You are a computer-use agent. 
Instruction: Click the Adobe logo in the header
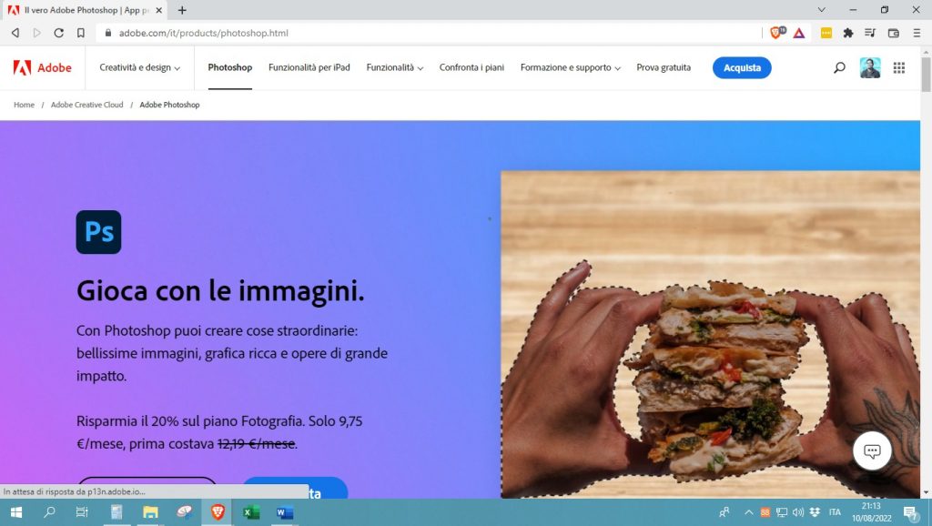42,68
